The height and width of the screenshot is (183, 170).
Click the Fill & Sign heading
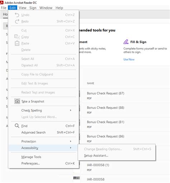click(x=138, y=42)
